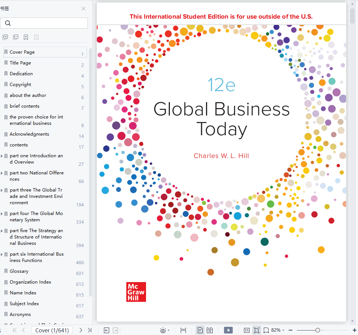Screen dimensions: 358x335
Task: Click 'part two National Differences' bookmark text
Action: tap(37, 176)
